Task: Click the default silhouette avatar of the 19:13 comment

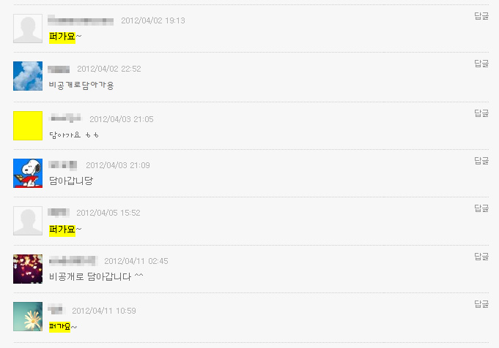Action: (28, 29)
